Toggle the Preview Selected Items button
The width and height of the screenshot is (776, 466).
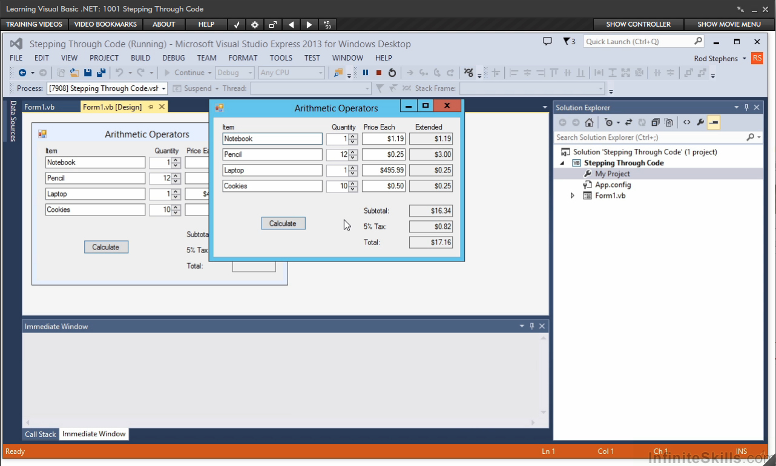point(714,122)
